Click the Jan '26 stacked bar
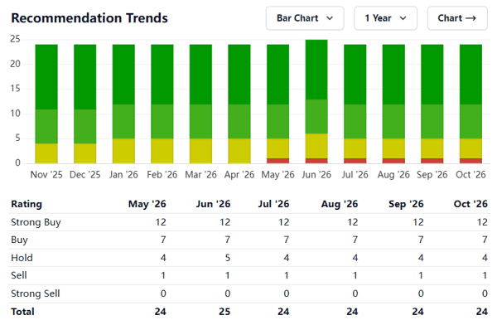Screen dimensions: 497x325 click(123, 104)
